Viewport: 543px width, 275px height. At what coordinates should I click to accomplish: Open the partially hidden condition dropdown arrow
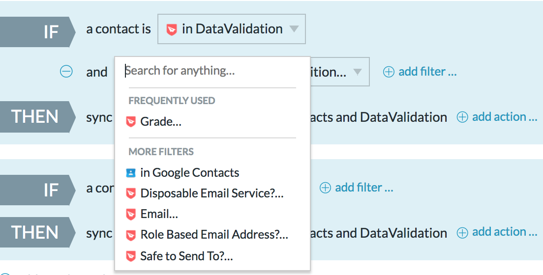(x=358, y=72)
